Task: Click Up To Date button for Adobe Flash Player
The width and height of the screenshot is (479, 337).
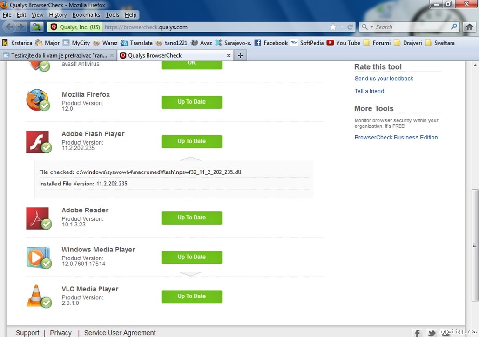Action: (x=191, y=141)
